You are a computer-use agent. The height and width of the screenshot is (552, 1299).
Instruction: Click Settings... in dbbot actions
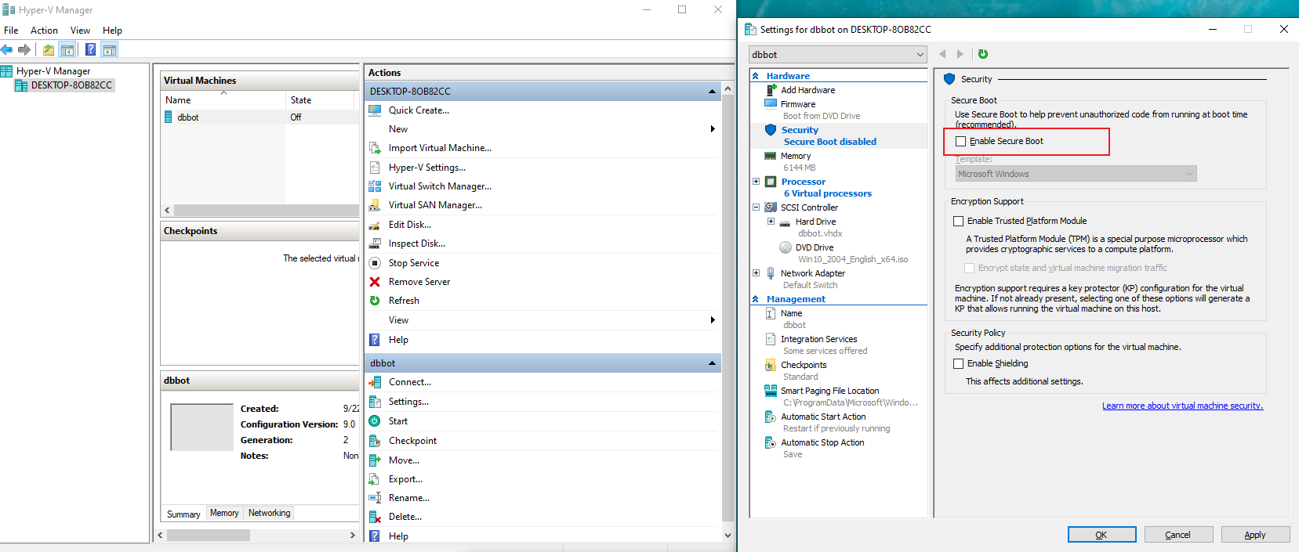coord(408,402)
